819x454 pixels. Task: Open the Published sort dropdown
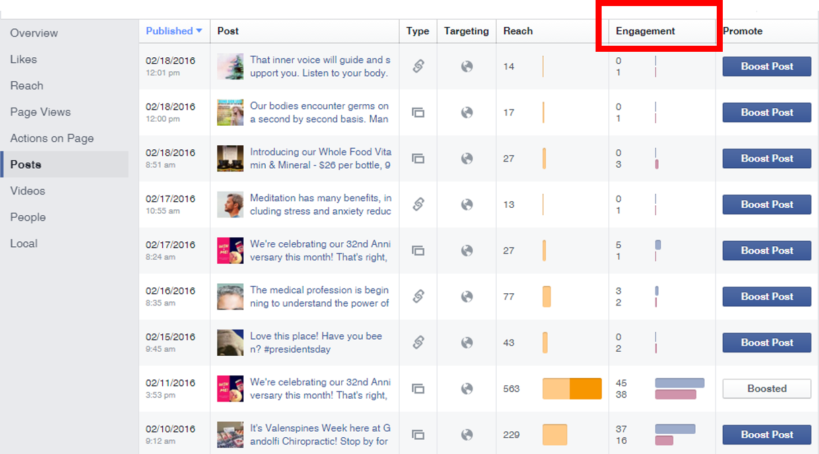coord(174,31)
